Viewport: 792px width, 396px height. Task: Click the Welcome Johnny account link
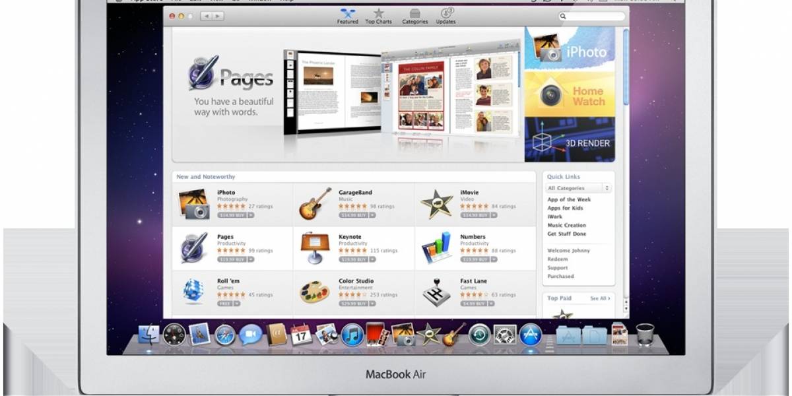tap(568, 251)
